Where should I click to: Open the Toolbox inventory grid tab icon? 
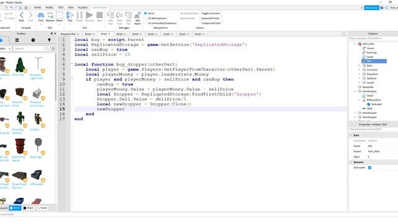click(17, 40)
